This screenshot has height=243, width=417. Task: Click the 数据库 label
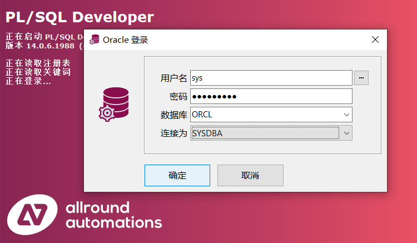click(x=173, y=115)
